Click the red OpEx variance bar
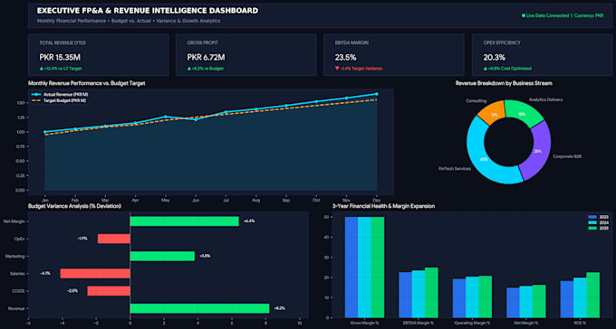616x329 pixels. click(113, 239)
